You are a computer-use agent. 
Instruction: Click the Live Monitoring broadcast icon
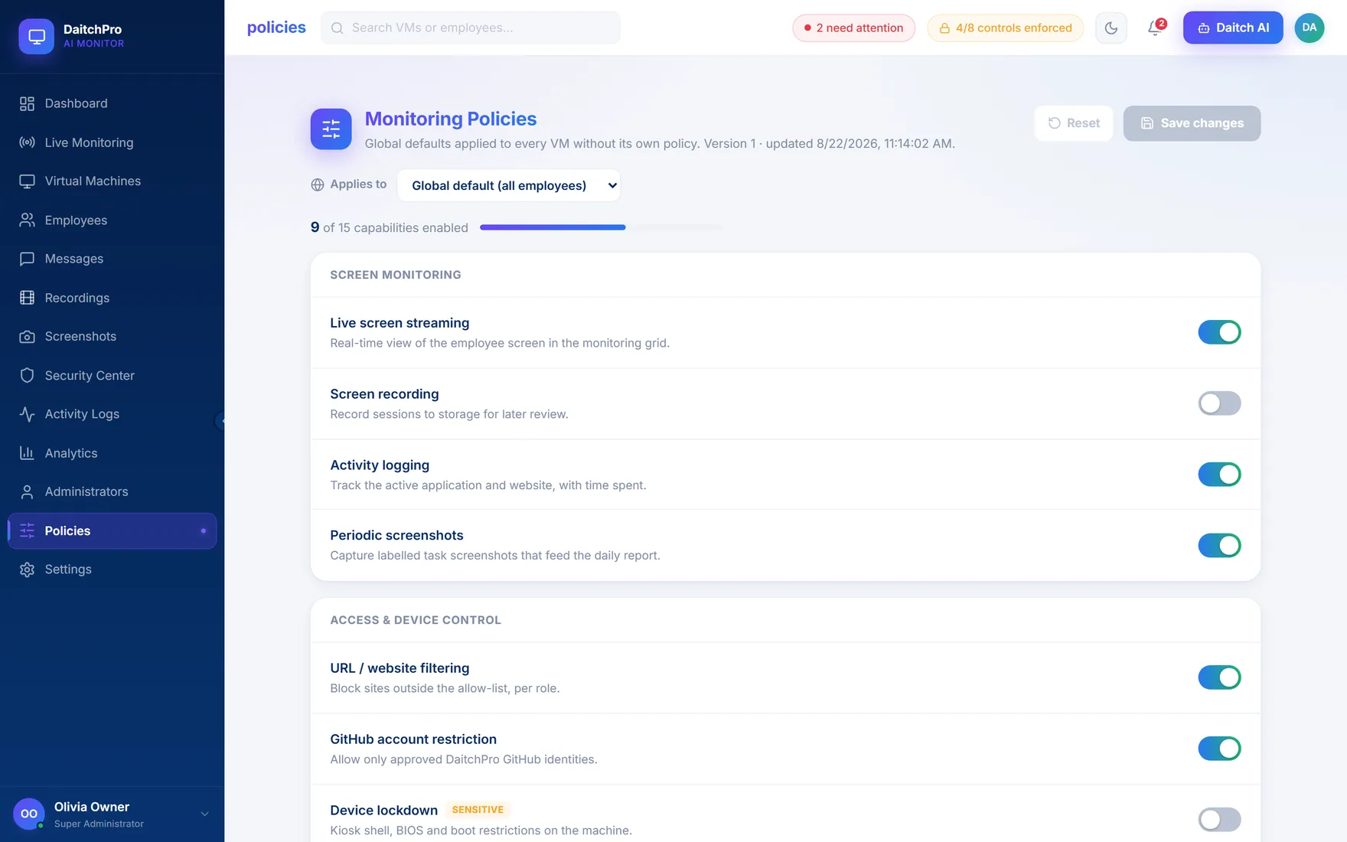[x=27, y=142]
